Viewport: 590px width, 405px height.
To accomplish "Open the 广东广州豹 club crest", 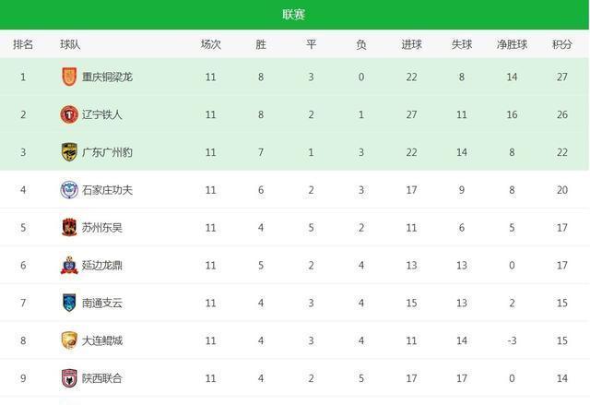I will (x=69, y=152).
